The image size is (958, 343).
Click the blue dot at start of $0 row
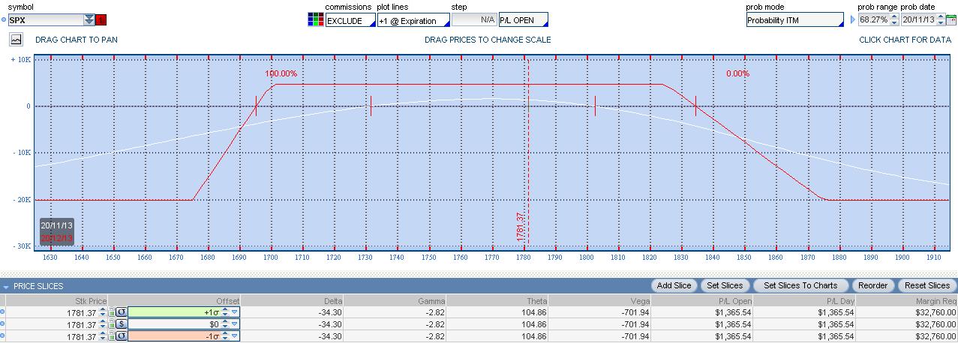[x=3, y=324]
